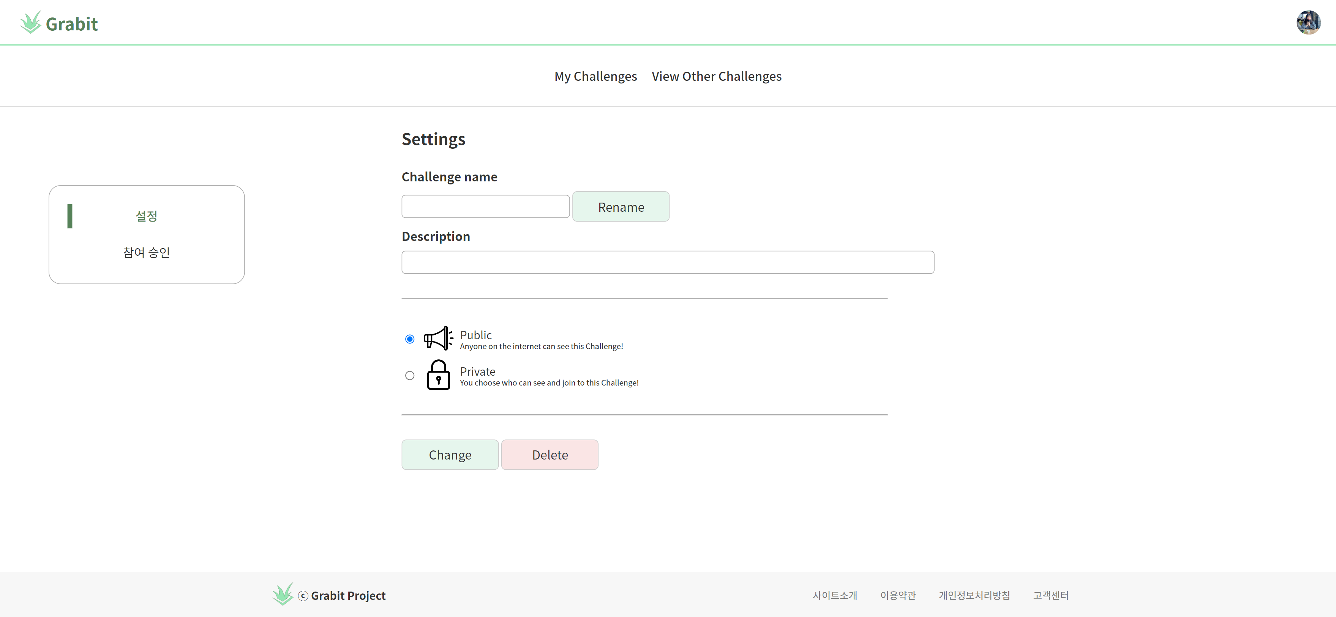Click the footer Grabit leaf icon
The height and width of the screenshot is (617, 1336).
(x=283, y=594)
